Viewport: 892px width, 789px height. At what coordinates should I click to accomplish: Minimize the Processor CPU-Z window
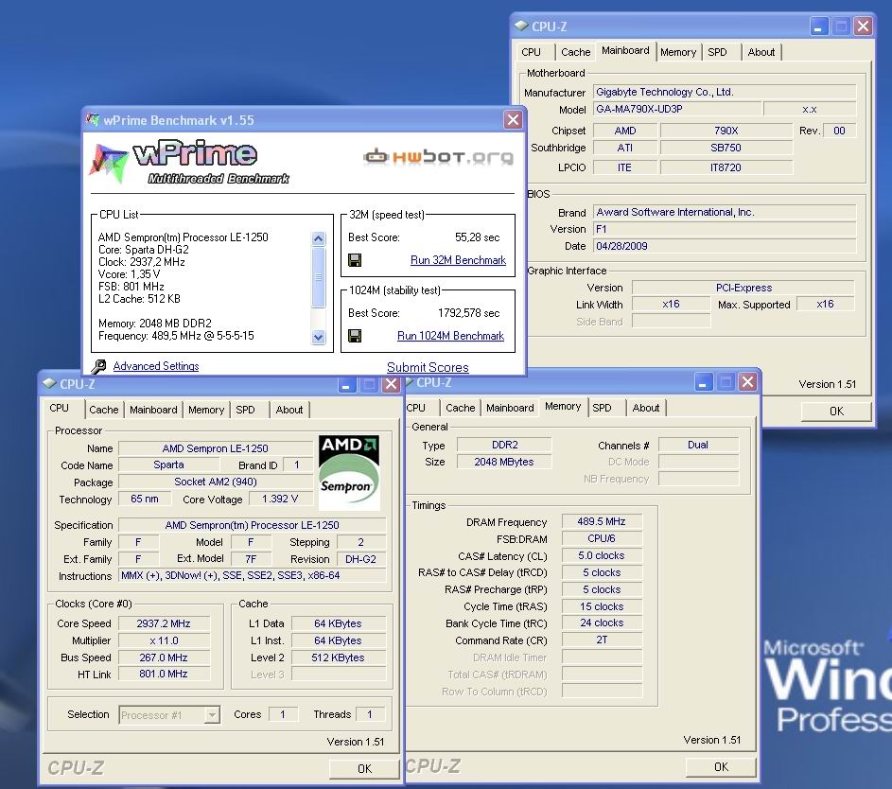coord(346,384)
